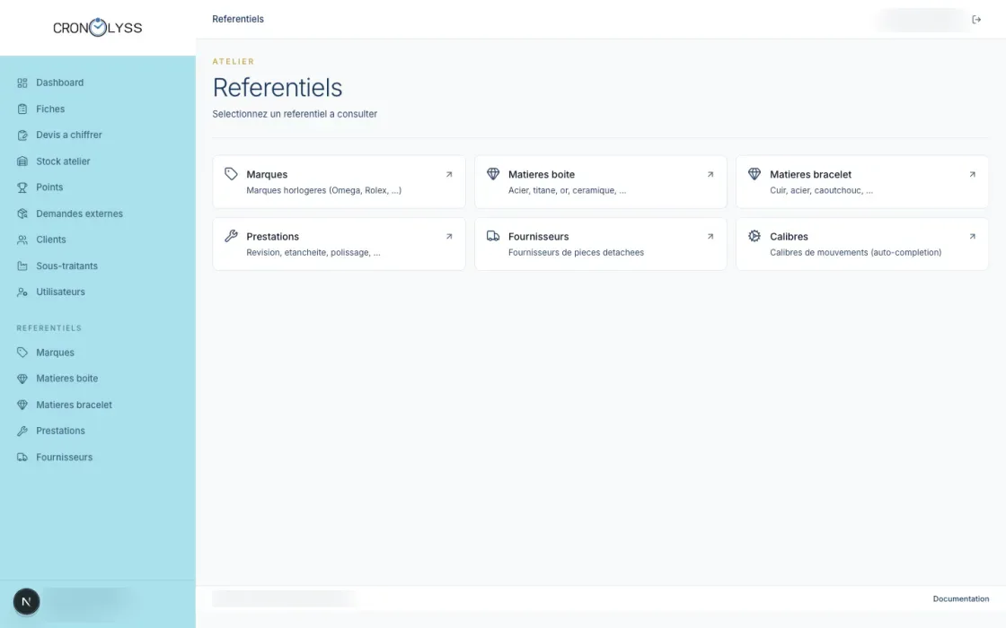Click the sidebar Matieres bracelet gem icon
Screen dimensions: 1006x628
coord(22,405)
